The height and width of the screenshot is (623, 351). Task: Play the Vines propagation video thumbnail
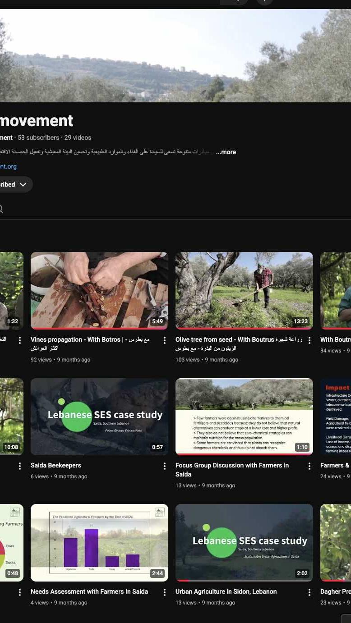point(99,290)
